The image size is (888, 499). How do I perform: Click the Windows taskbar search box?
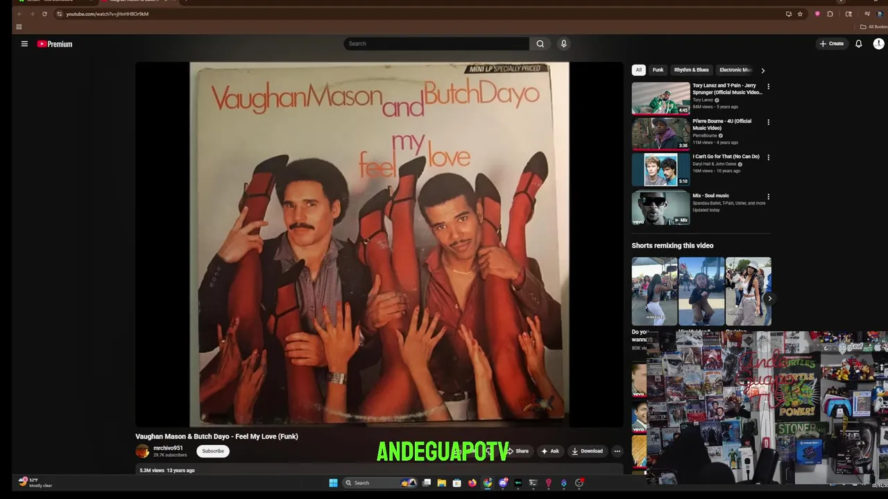379,483
